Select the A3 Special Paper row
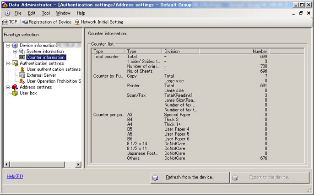Image resolution: width=314 pixels, height=195 pixels. click(x=180, y=115)
